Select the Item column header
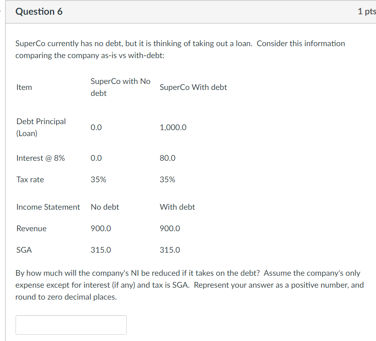 point(24,87)
